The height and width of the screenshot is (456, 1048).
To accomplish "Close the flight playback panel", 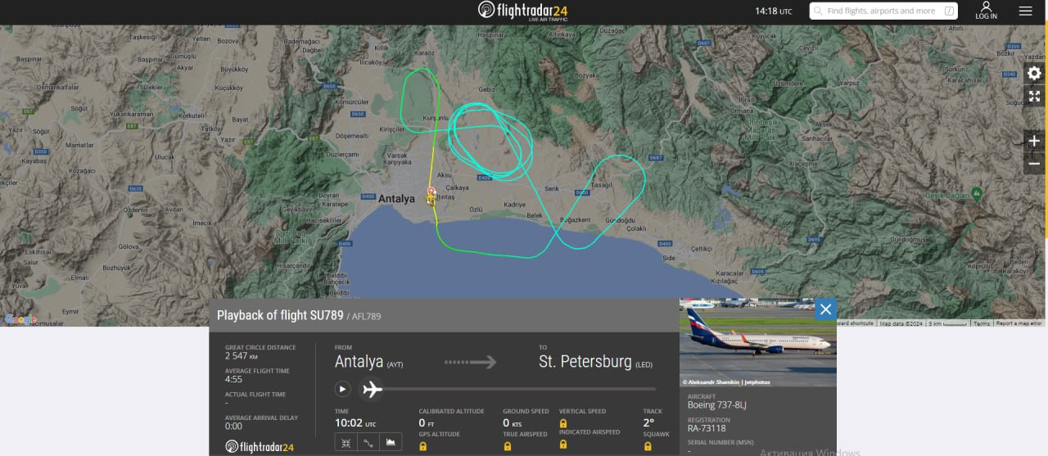I will pos(825,309).
